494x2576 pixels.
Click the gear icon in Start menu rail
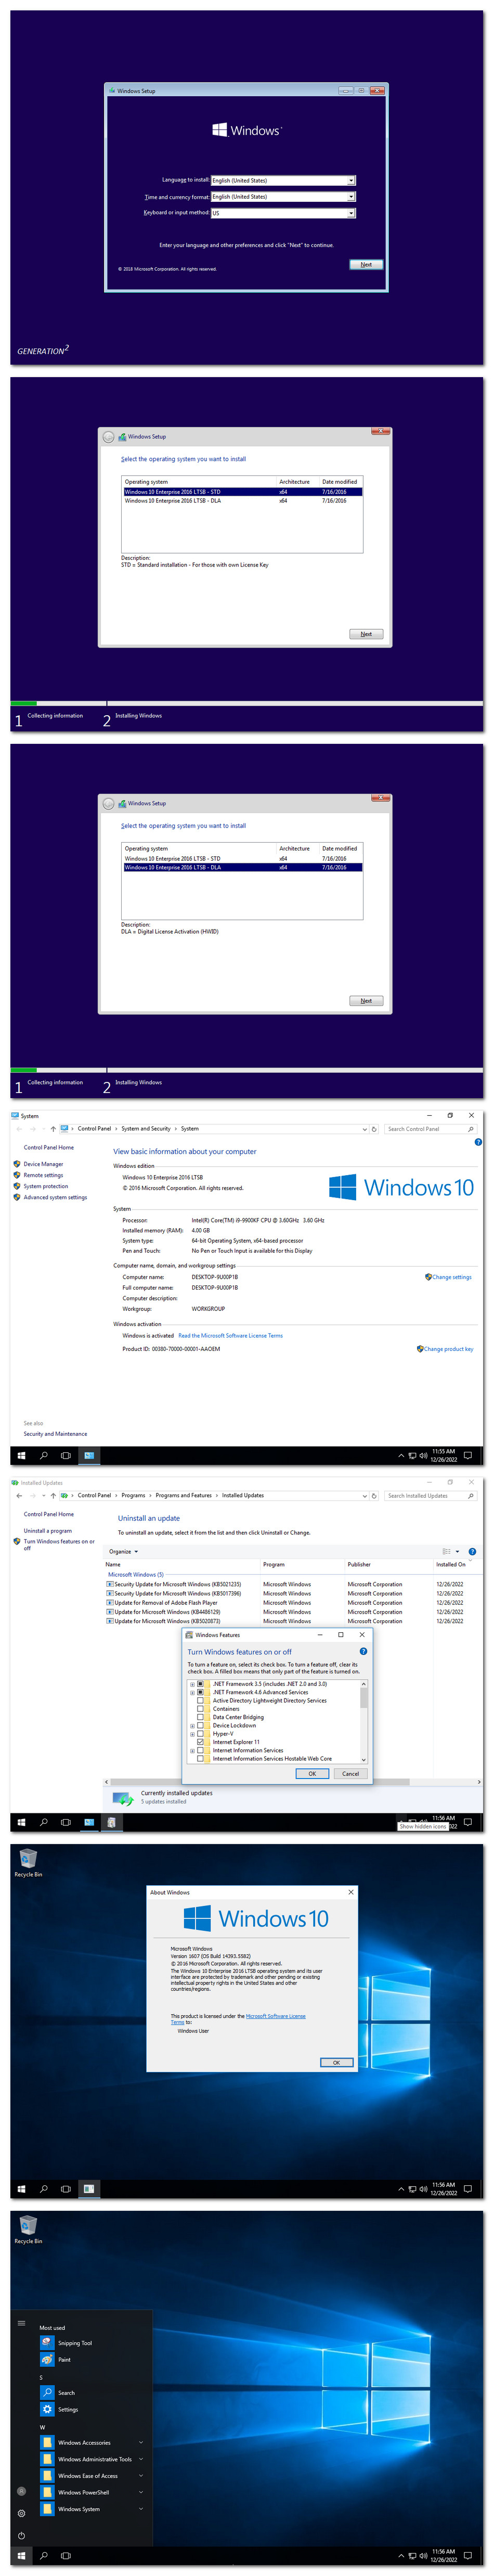[x=21, y=2513]
